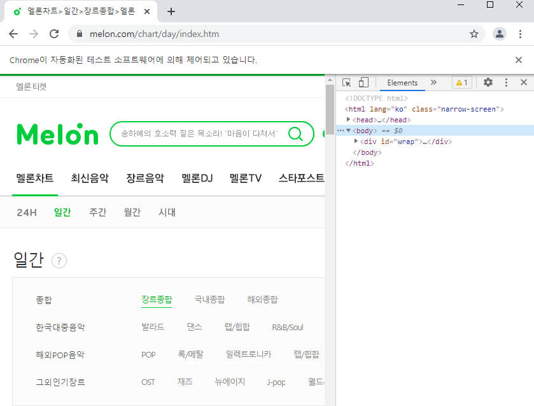
Task: Choose the POP genre
Action: tap(148, 354)
